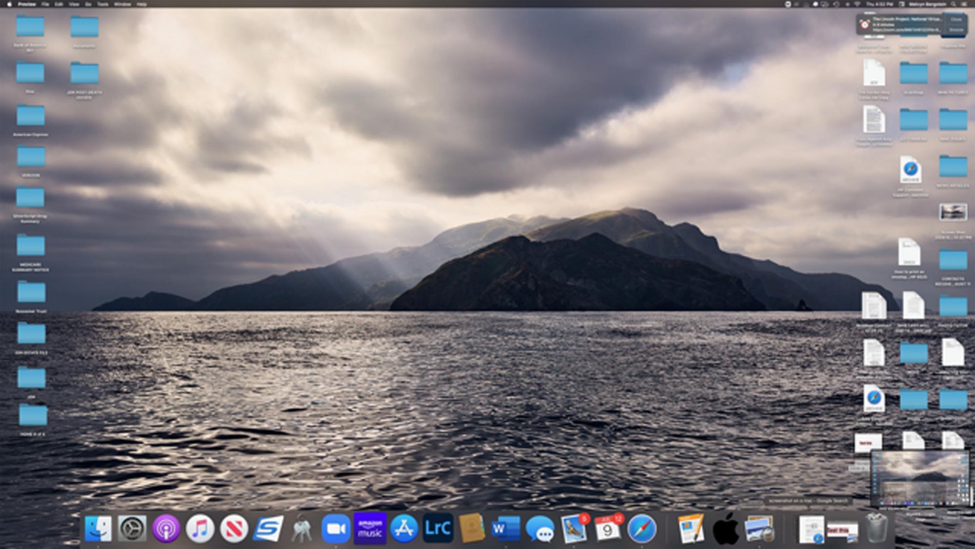Open Amazon Music in the Dock

point(370,529)
